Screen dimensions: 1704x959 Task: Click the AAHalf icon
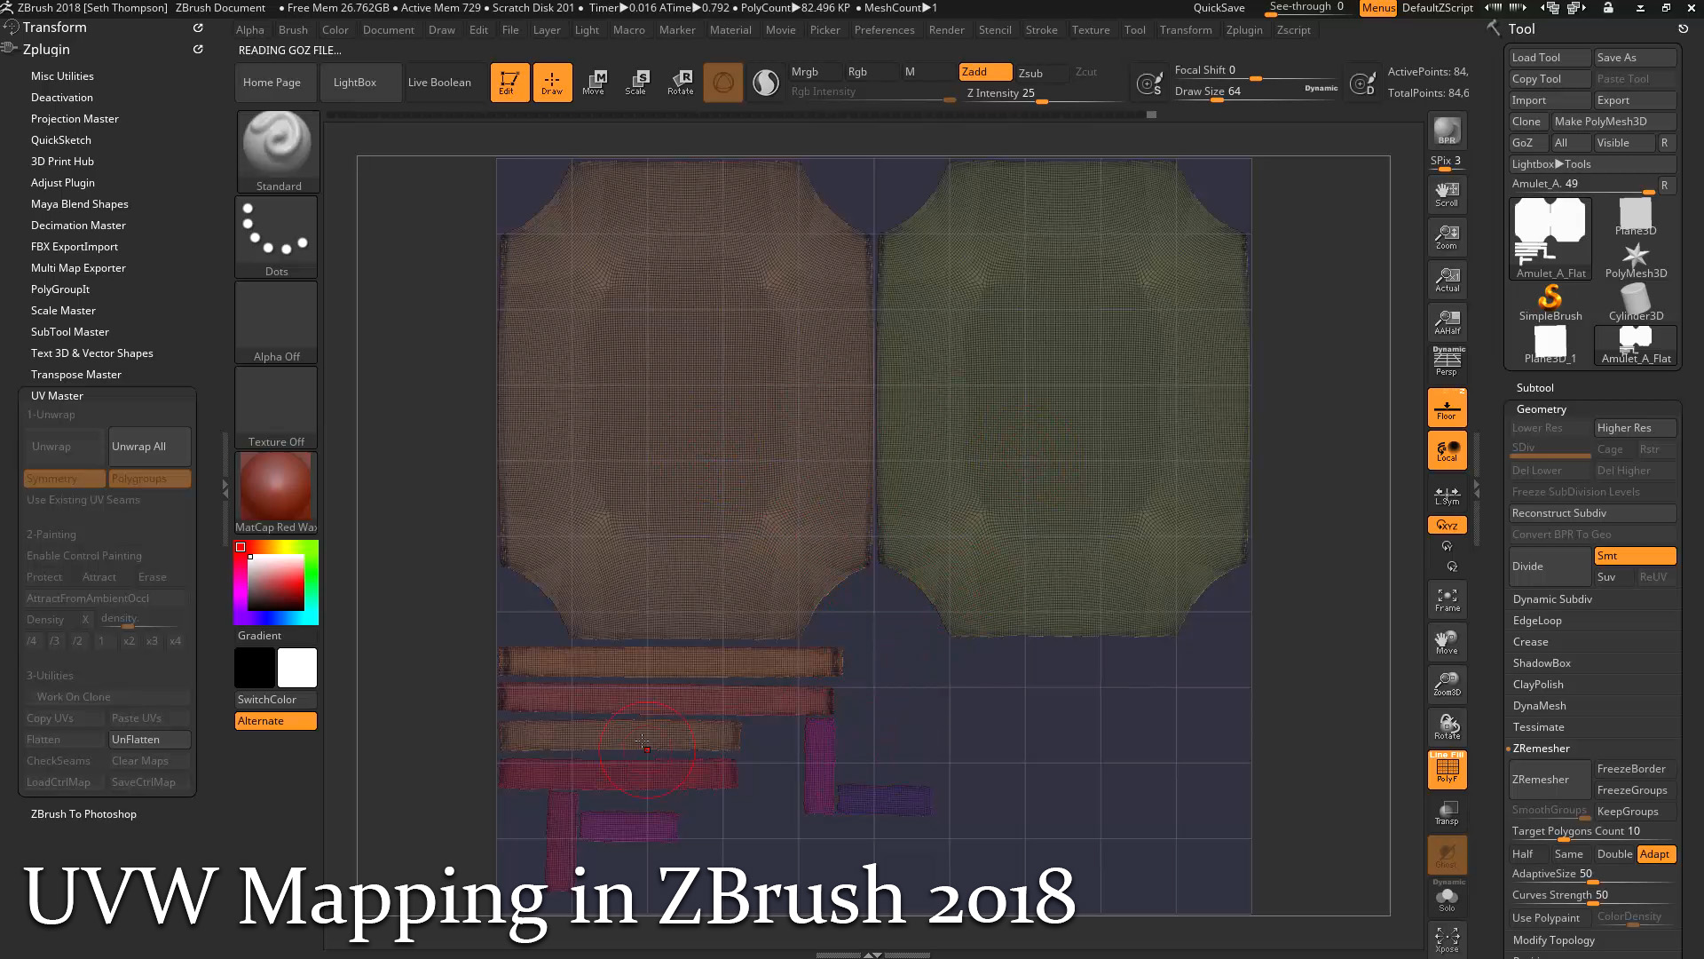1447,321
